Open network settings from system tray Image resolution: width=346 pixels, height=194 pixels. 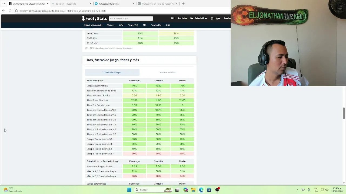click(322, 190)
